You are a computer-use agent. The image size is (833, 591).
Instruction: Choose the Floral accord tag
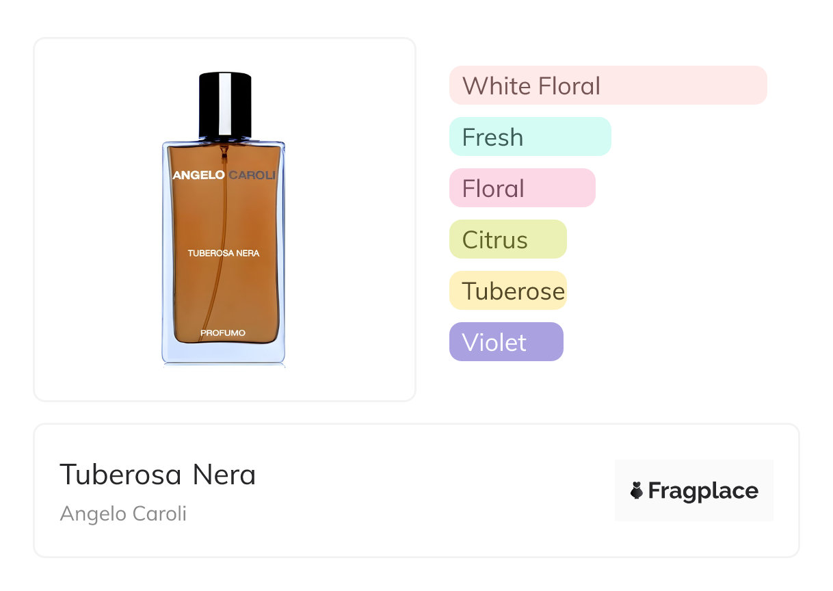point(522,188)
